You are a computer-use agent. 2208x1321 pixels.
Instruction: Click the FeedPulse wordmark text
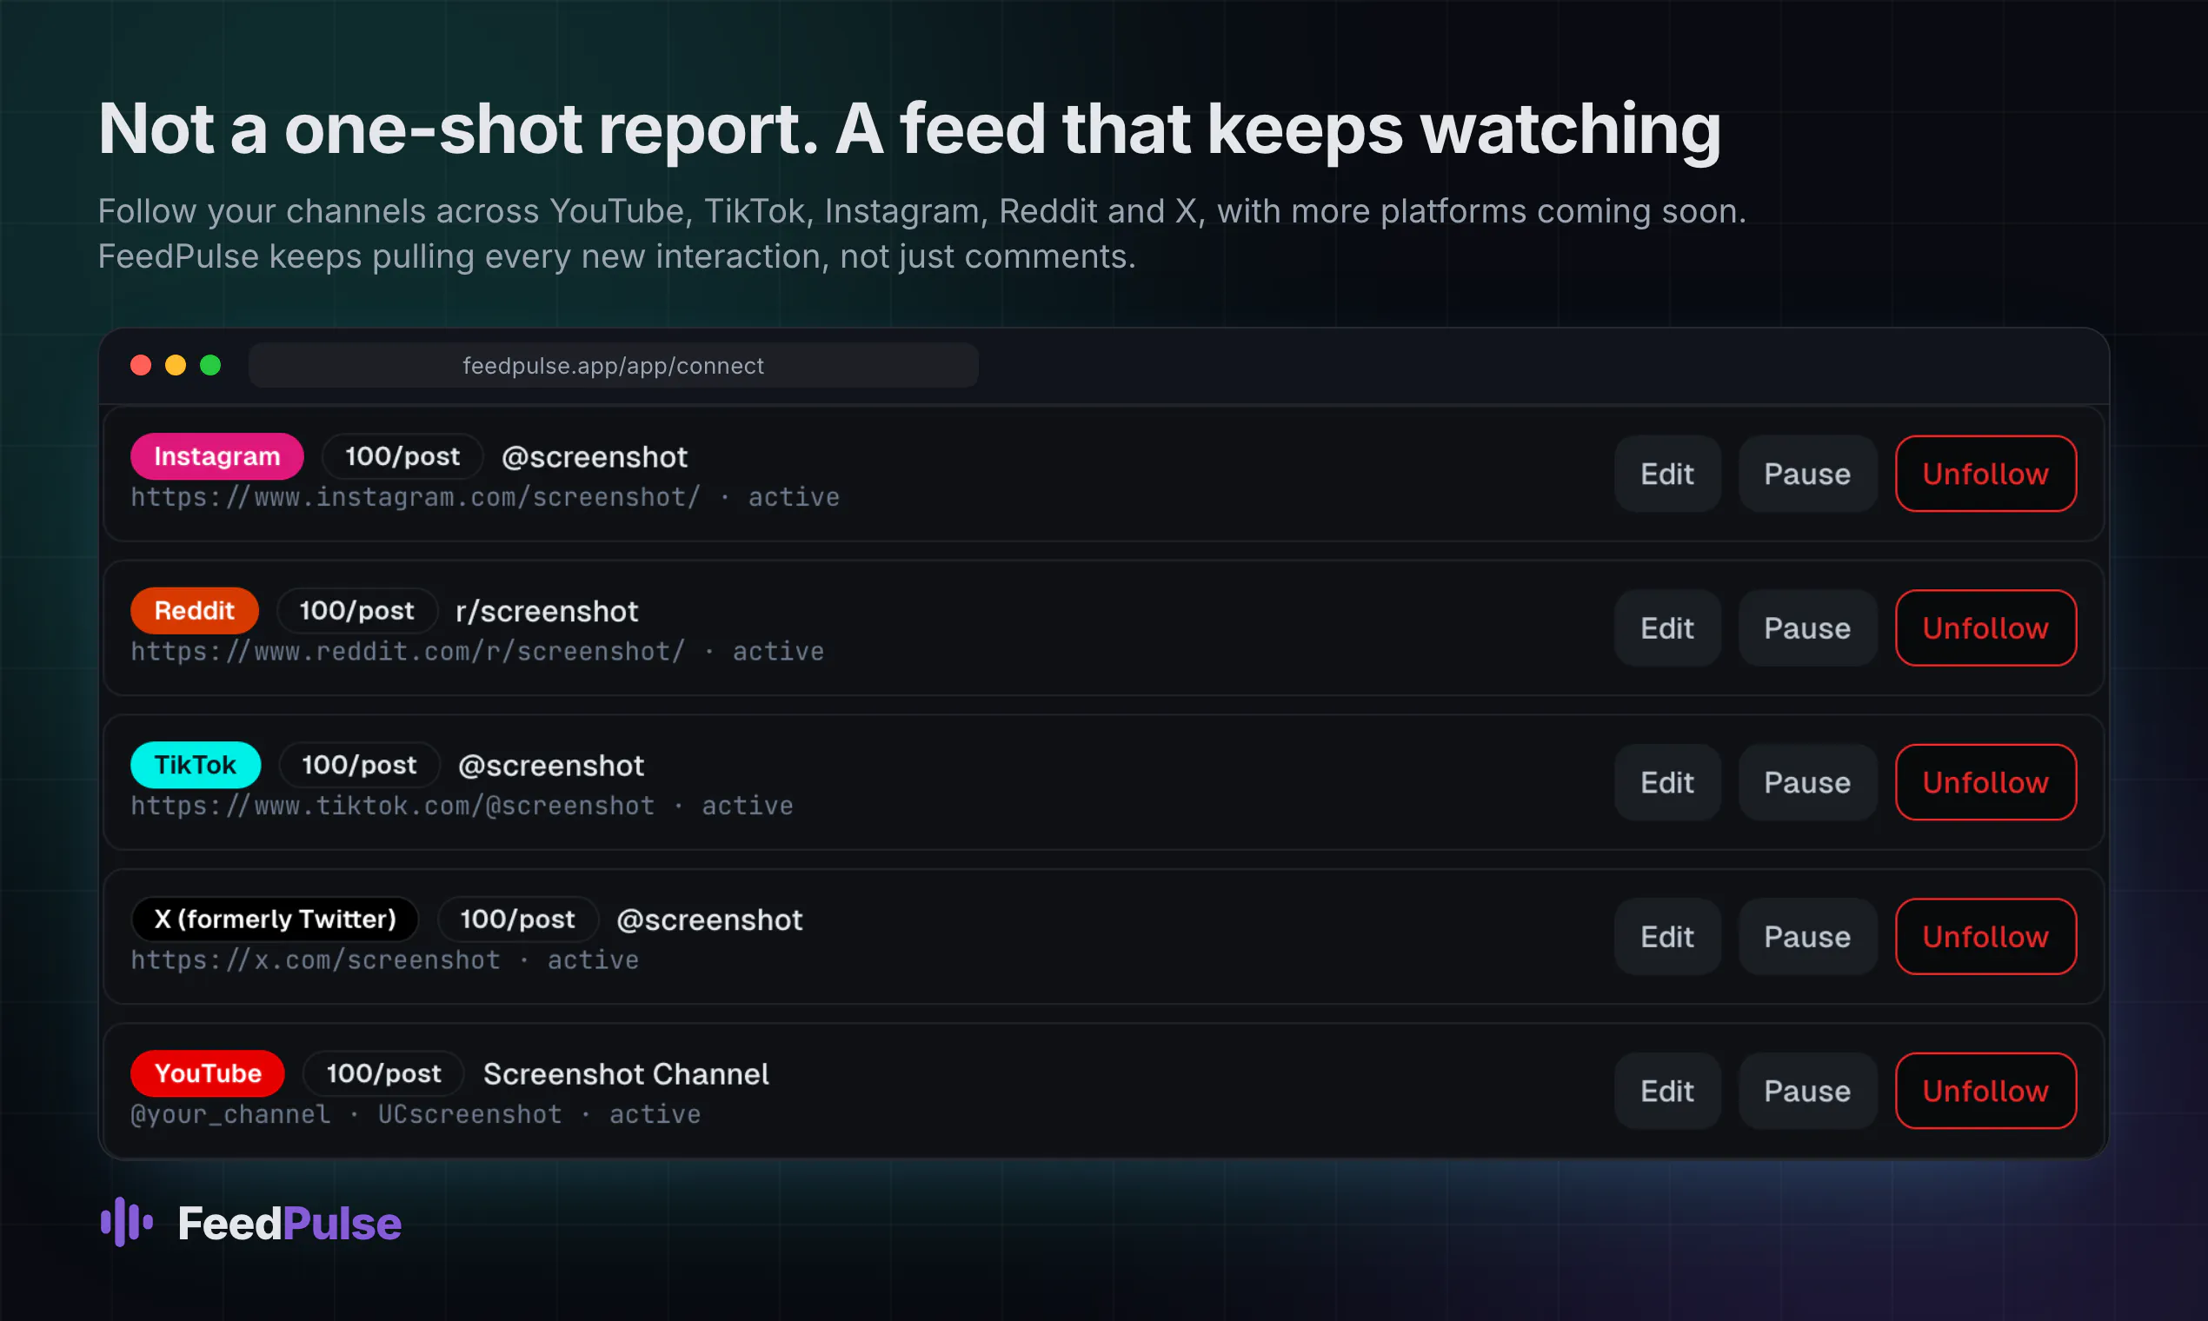click(x=289, y=1223)
